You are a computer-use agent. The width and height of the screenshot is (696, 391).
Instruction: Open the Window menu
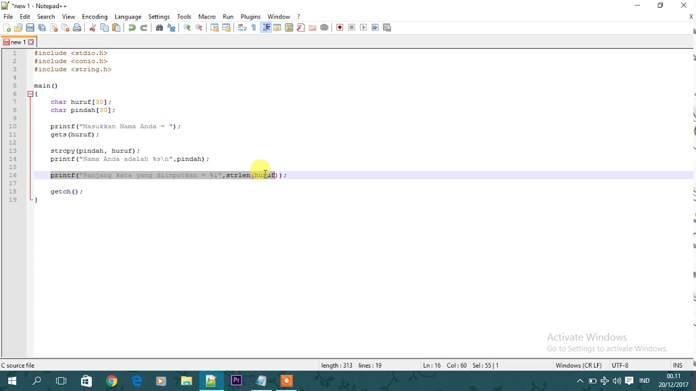[279, 17]
